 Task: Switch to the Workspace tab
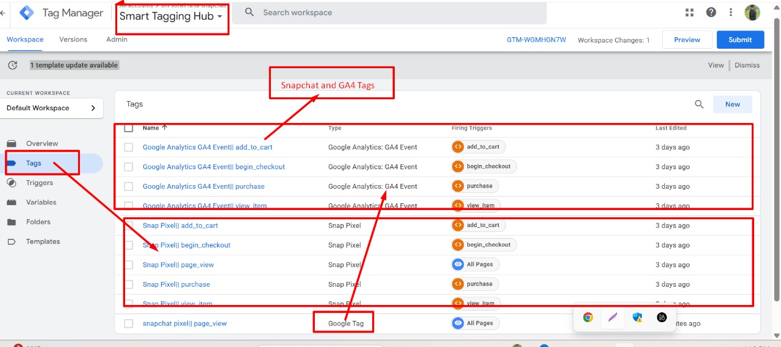point(25,40)
